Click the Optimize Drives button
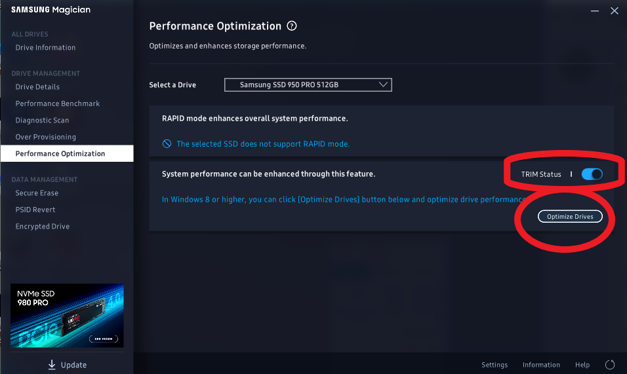The height and width of the screenshot is (374, 627). pyautogui.click(x=570, y=216)
